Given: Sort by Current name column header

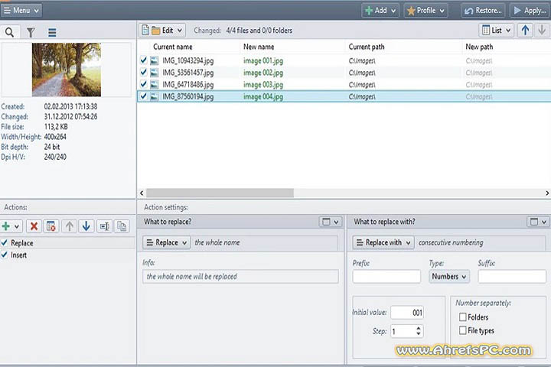Looking at the screenshot, I should click(x=173, y=47).
